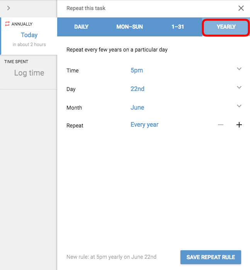Change the June month value
Viewport: 250px width, 270px height.
tap(137, 107)
